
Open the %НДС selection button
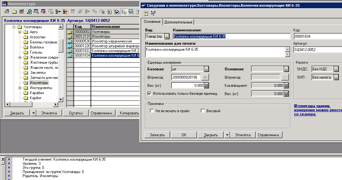[336, 69]
